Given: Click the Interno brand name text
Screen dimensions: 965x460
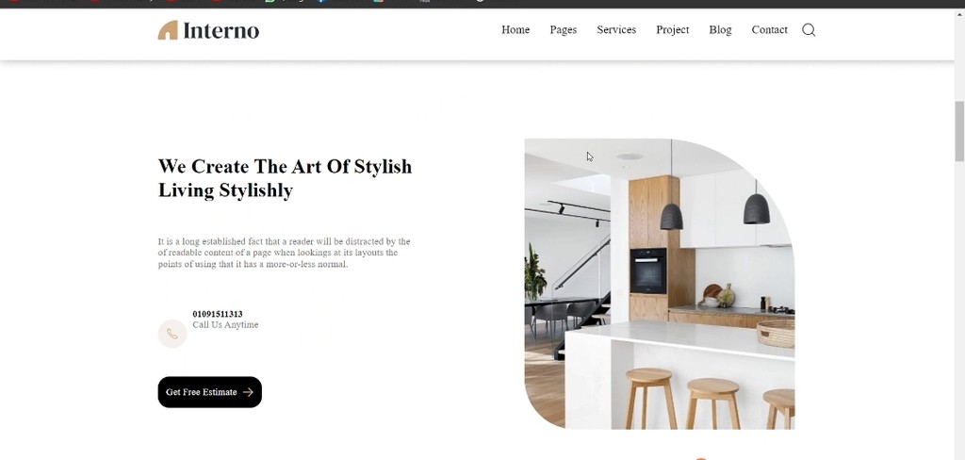Looking at the screenshot, I should [221, 30].
